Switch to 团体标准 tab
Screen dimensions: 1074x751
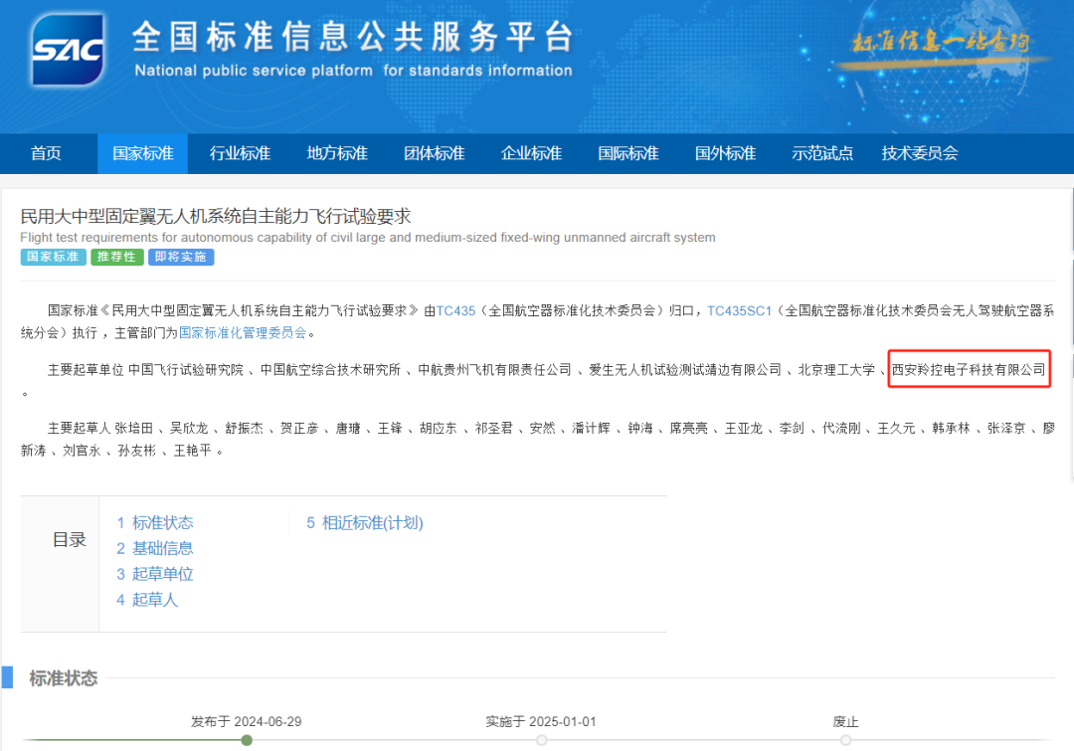coord(434,153)
